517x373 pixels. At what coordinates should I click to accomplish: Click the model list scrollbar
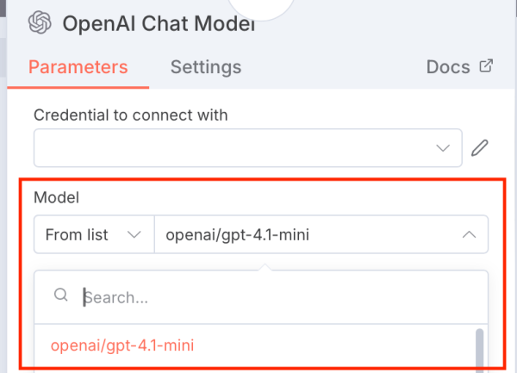coord(479,349)
